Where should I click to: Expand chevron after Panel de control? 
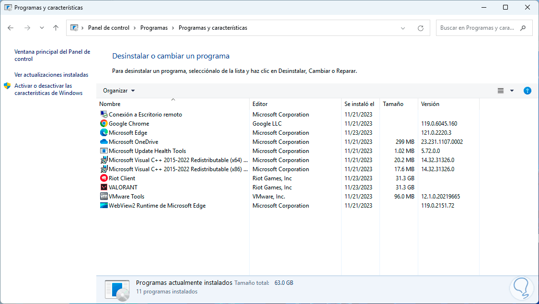[135, 28]
